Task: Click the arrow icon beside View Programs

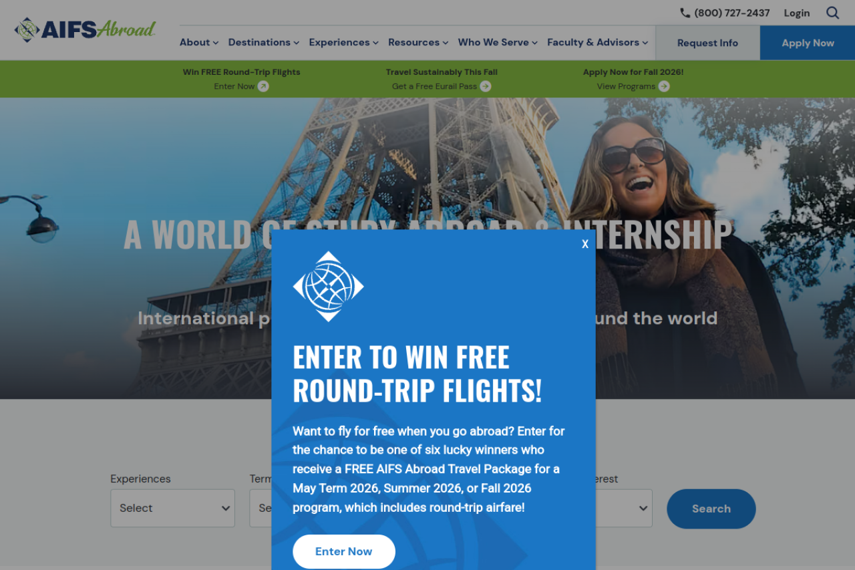Action: click(664, 86)
